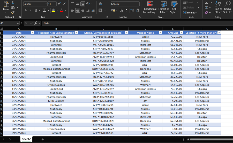Click the Copy icon in Clipboard
The height and width of the screenshot is (143, 233).
13,7
